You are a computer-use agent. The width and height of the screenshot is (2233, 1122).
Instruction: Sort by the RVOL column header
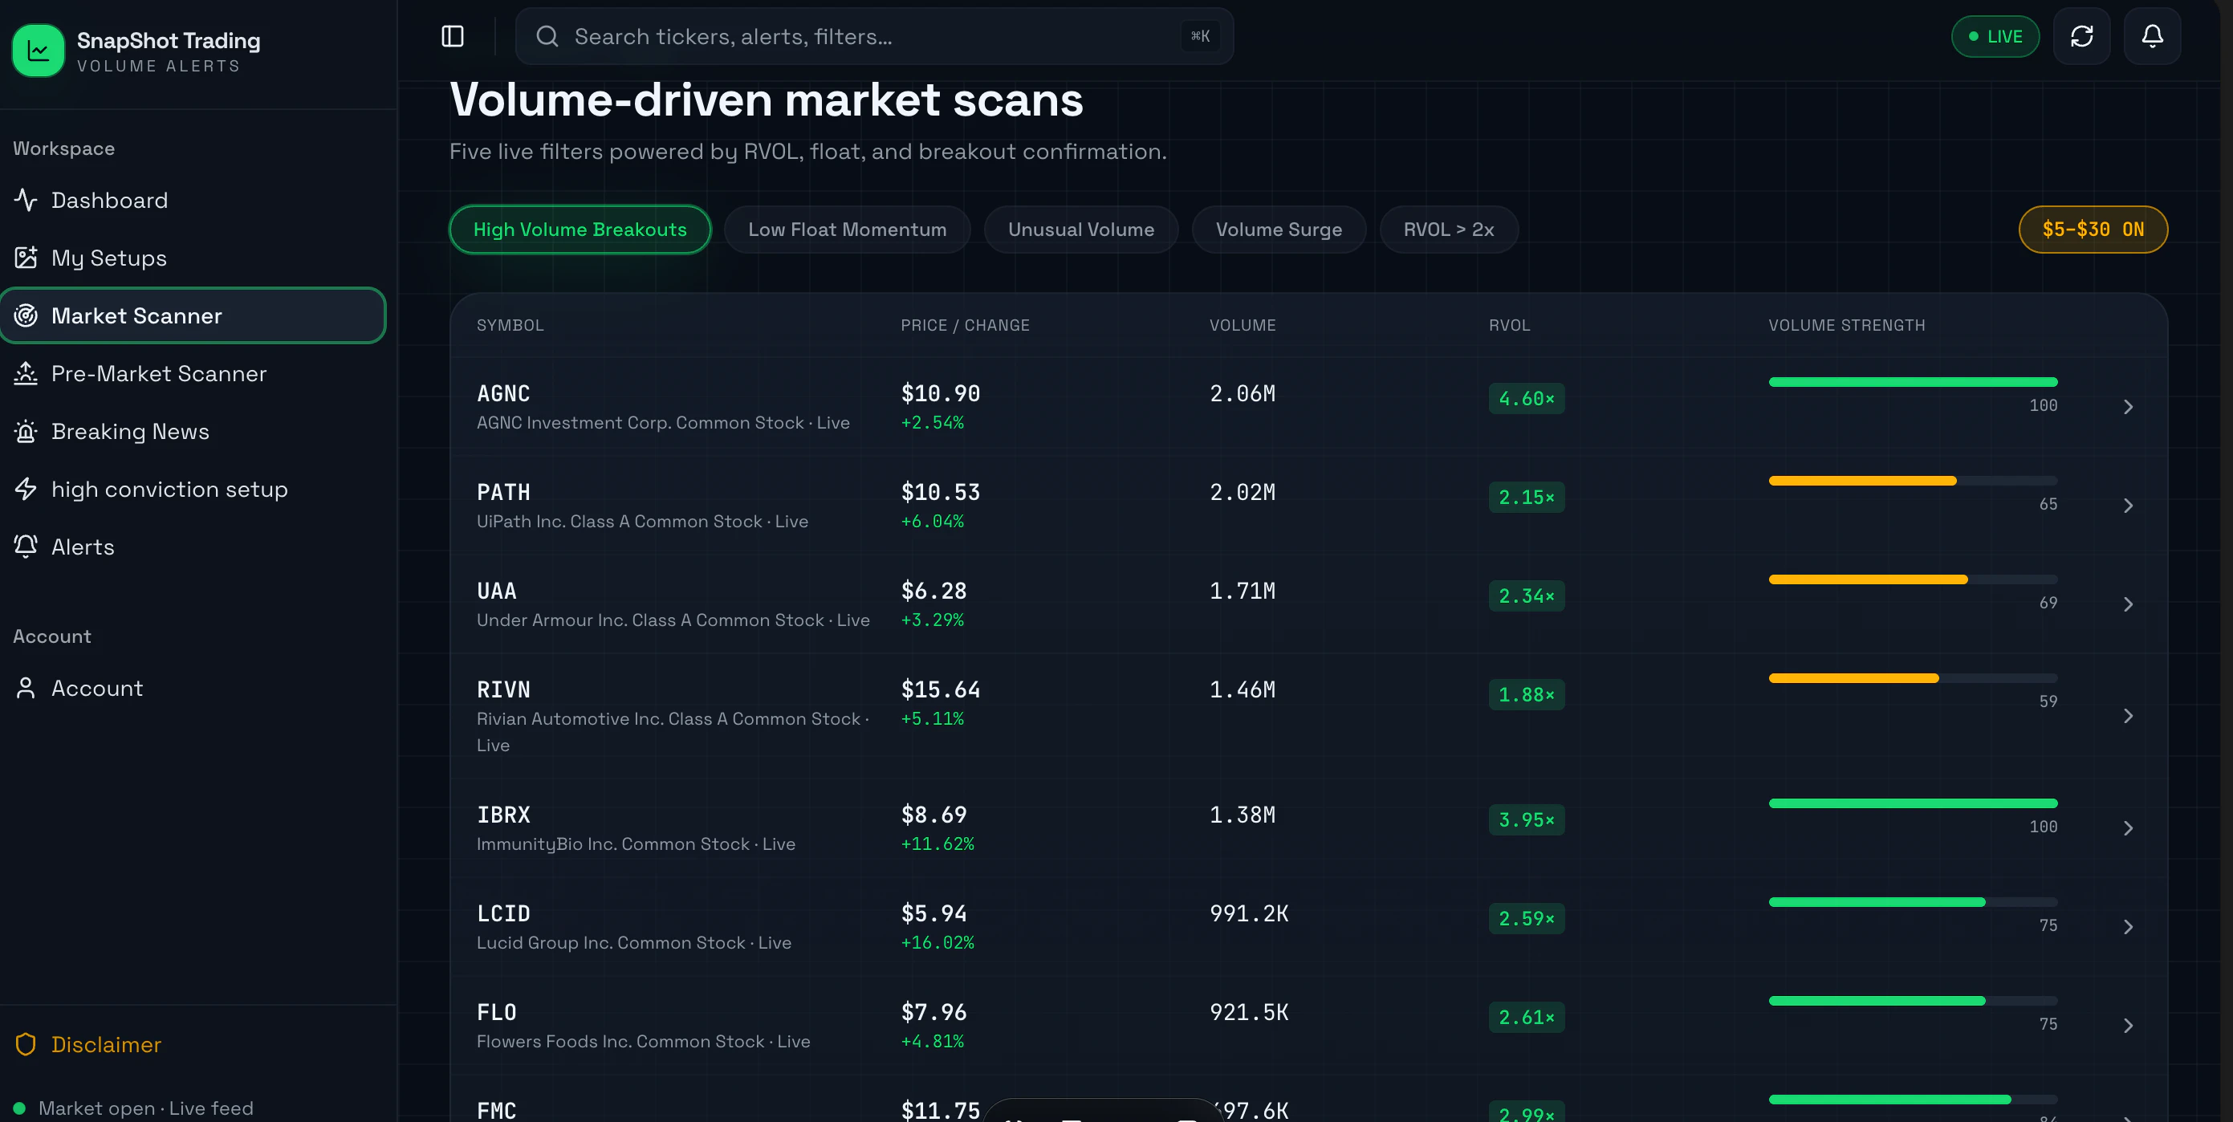pos(1509,325)
